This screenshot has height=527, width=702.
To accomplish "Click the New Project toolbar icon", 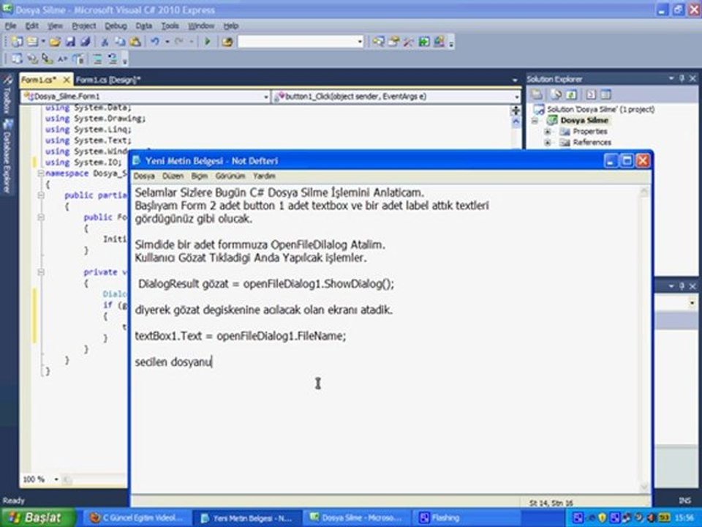I will [18, 42].
